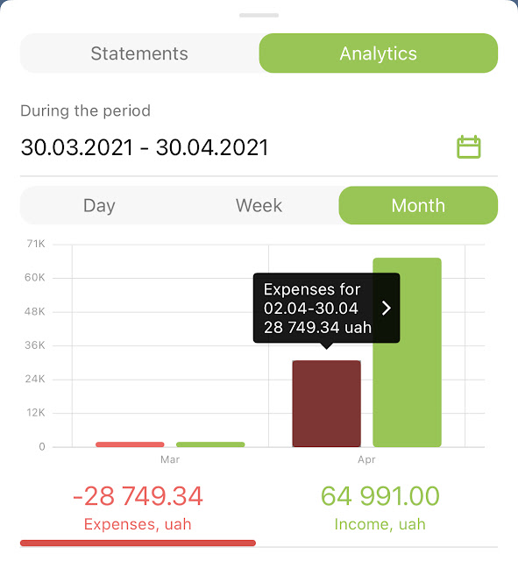
Task: Tap the sheet drag handle at top
Action: 259,16
